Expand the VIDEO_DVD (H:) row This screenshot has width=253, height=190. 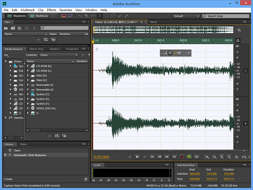pos(28,108)
